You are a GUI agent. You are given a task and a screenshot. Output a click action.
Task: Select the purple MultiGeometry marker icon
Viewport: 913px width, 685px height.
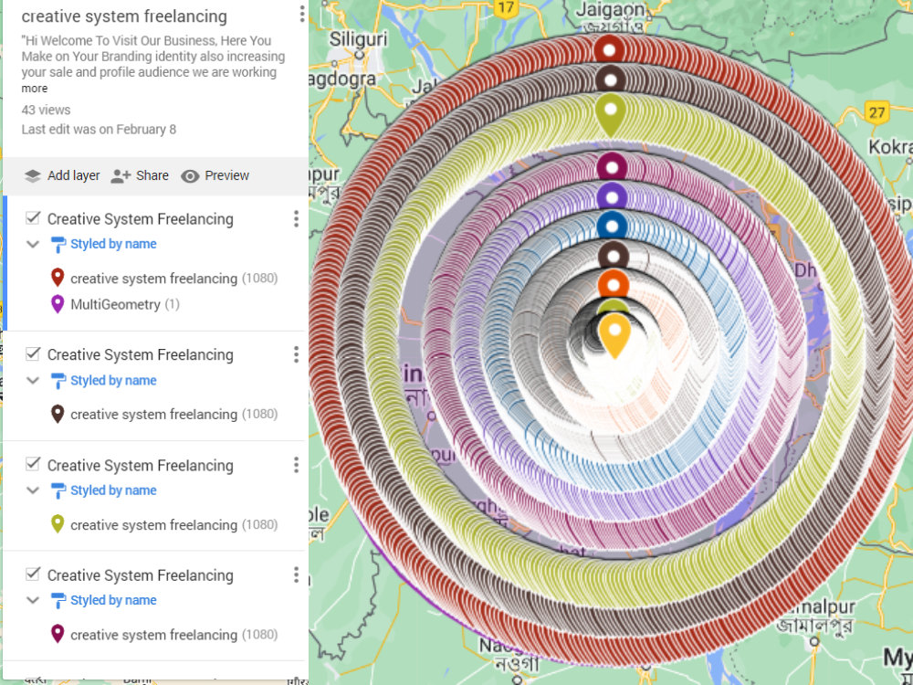(58, 304)
